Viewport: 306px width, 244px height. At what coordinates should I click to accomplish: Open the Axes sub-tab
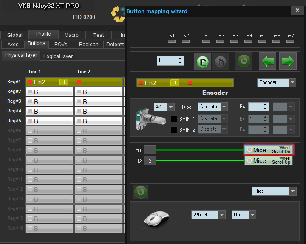coord(13,45)
